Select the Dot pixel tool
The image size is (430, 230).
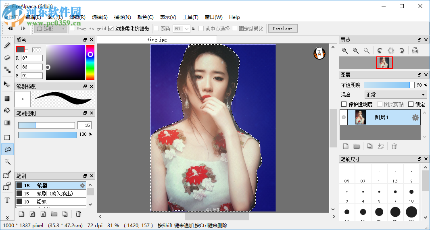7,70
